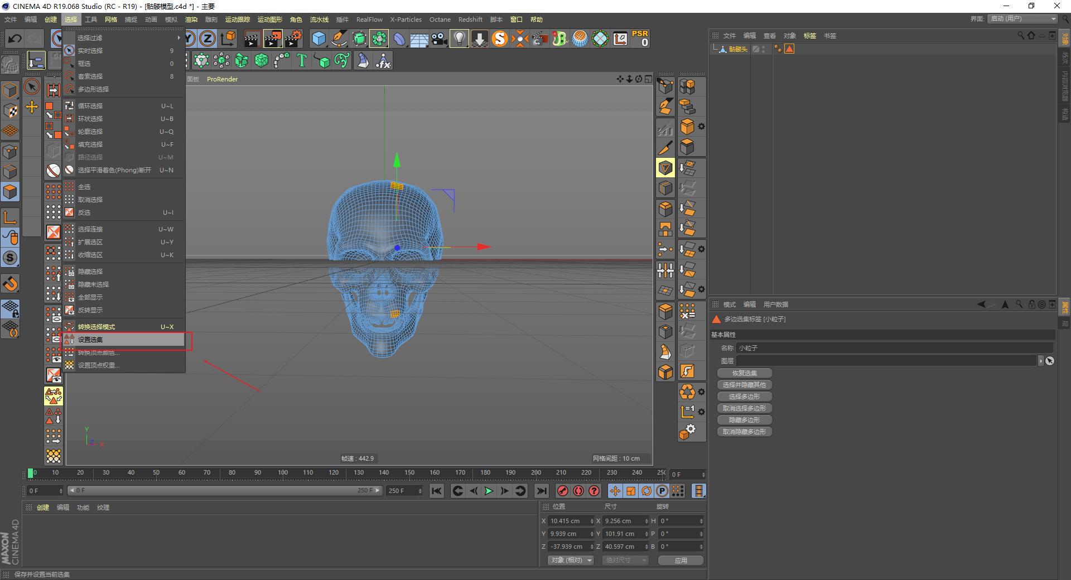Open the Render to Picture Viewer icon

(x=273, y=38)
